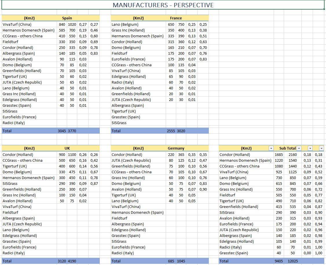Click Total label in the Spain table
The height and width of the screenshot is (265, 326).
pyautogui.click(x=7, y=131)
